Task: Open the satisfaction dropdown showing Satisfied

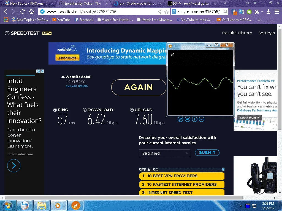Action: (x=164, y=153)
